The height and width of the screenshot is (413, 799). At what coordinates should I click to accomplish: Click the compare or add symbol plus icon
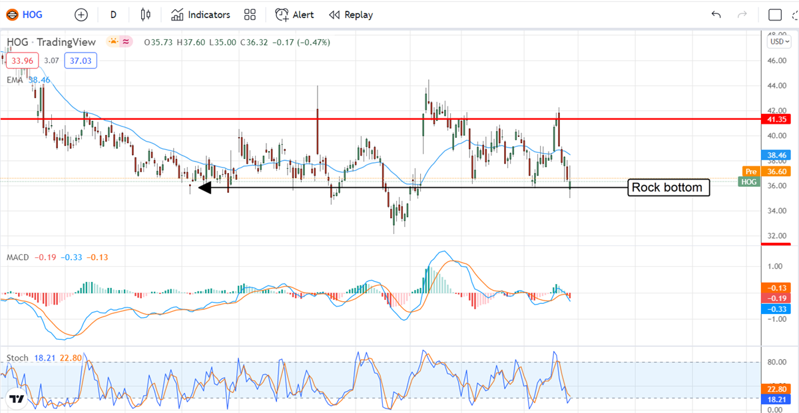(x=81, y=15)
